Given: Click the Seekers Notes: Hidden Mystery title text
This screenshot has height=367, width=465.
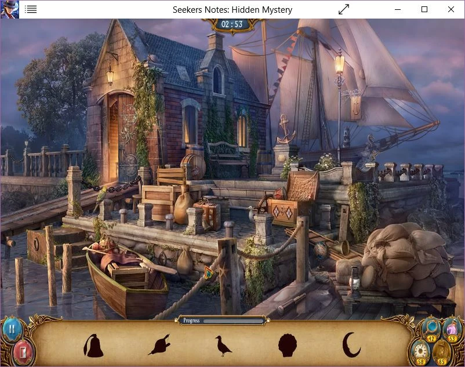Looking at the screenshot, I should click(232, 9).
